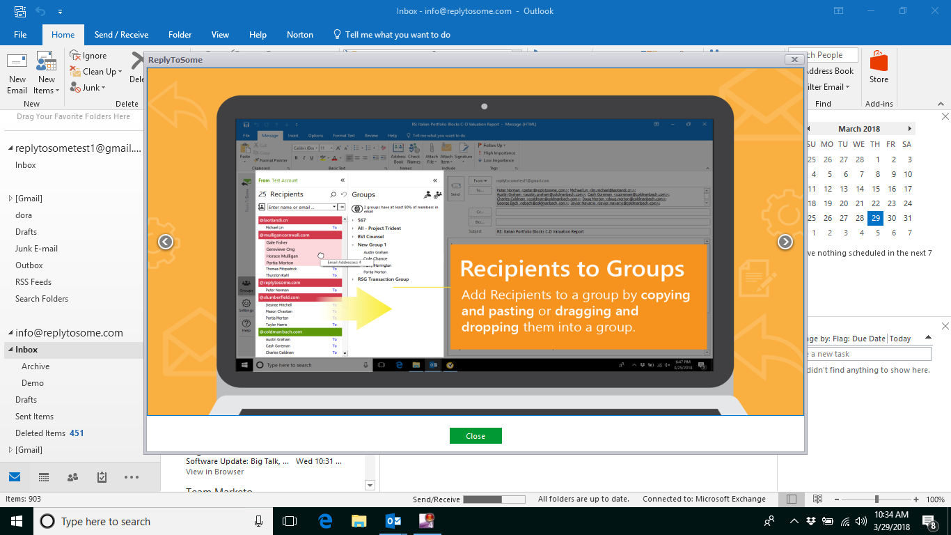Click the new task input field
951x535 pixels.
[868, 354]
